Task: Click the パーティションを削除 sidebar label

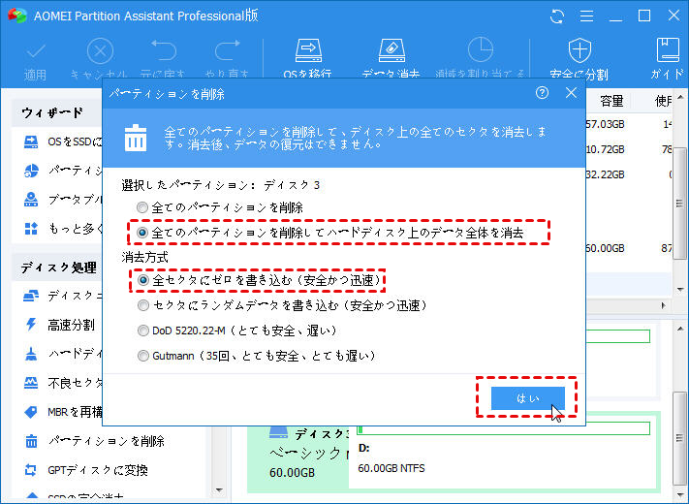Action: tap(107, 441)
